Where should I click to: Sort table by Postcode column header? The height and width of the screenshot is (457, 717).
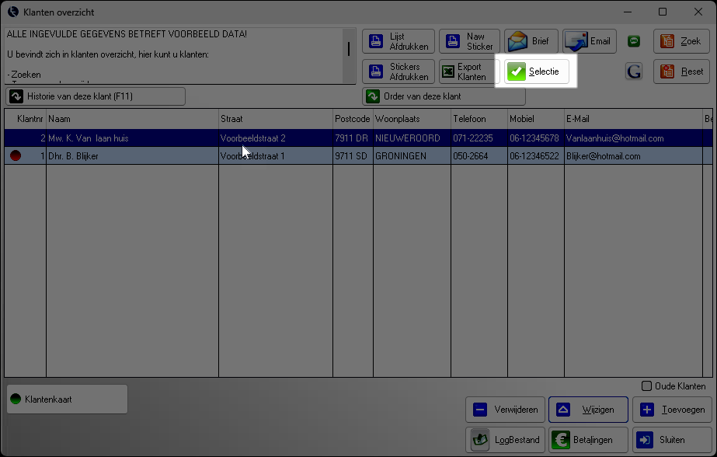click(352, 119)
